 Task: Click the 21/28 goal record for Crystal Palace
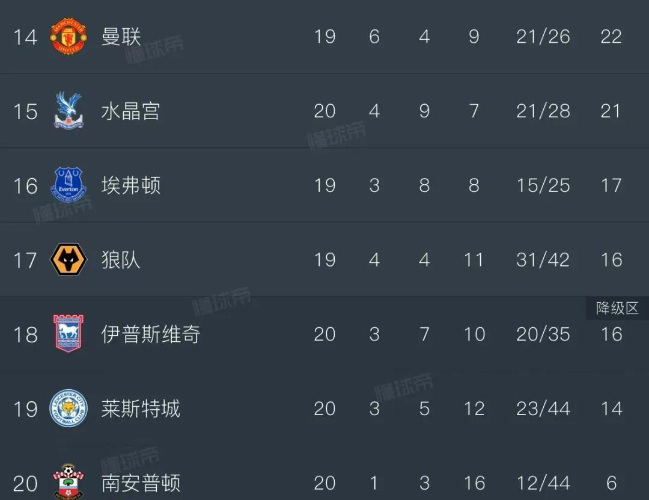[543, 111]
